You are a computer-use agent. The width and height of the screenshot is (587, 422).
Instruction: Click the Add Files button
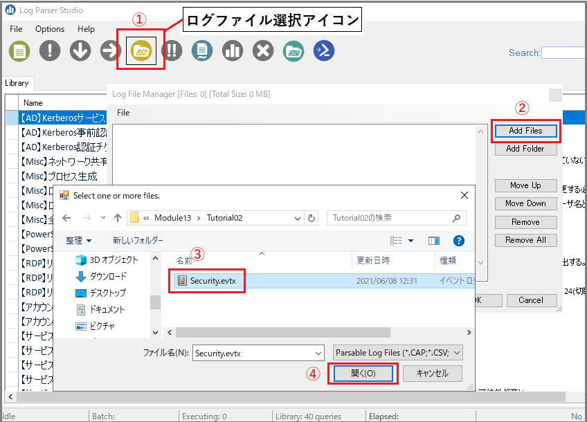pyautogui.click(x=525, y=131)
